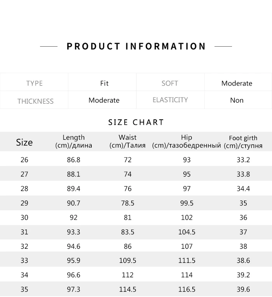Image resolution: width=272 pixels, height=297 pixels.
Task: Select the ELASTICITY label cell
Action: coord(170,100)
